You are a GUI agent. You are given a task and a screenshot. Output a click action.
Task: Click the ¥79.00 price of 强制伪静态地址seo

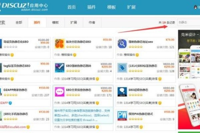[x=170, y=40]
